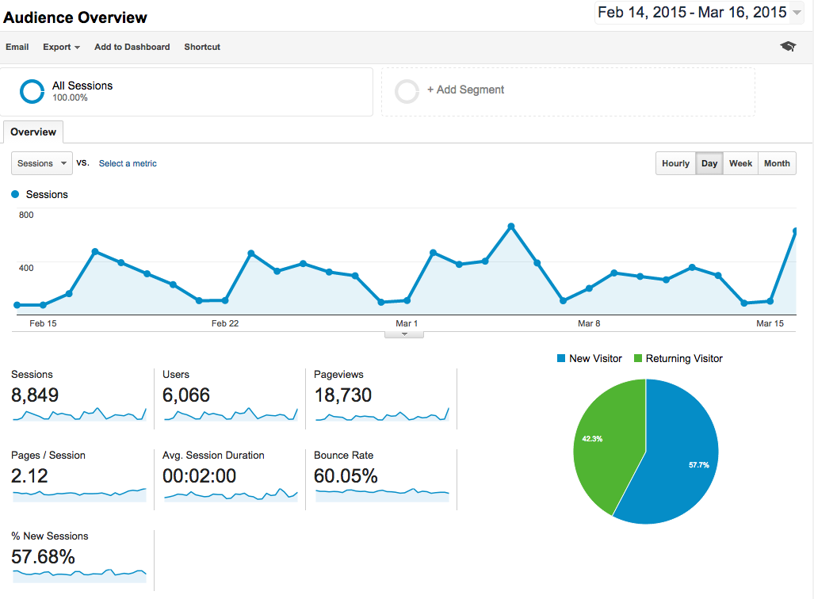Select the Week view toggle

(x=740, y=163)
